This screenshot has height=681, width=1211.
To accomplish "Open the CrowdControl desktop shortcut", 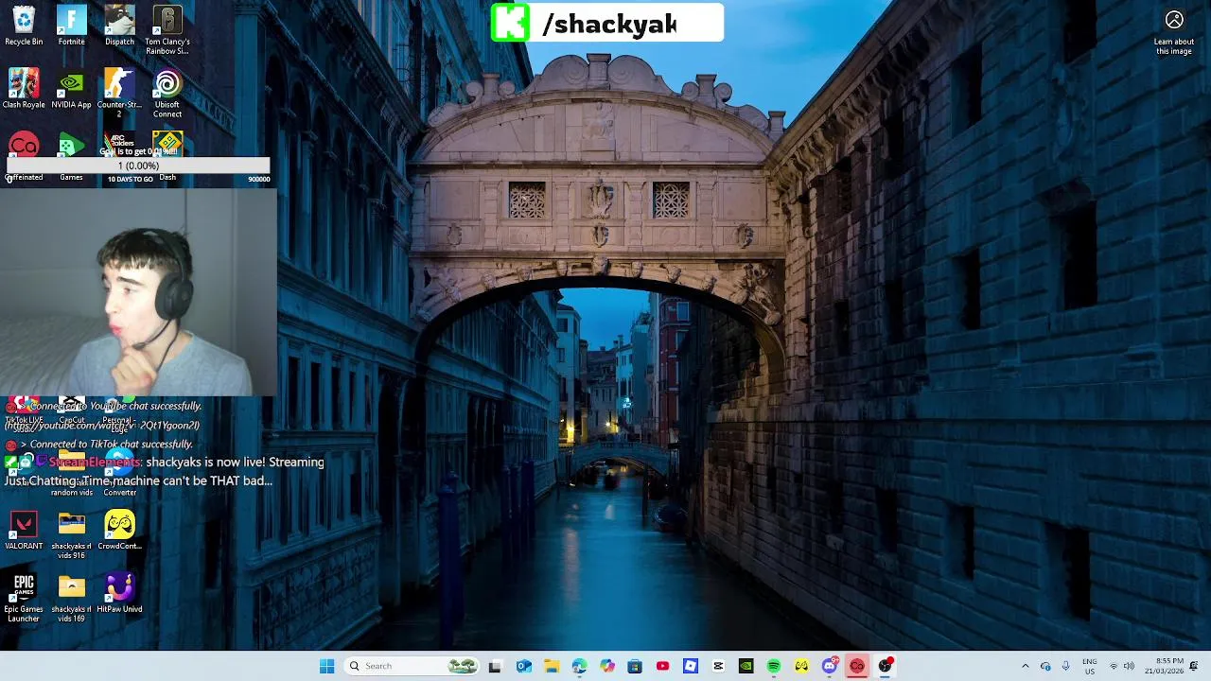I will 119,532.
